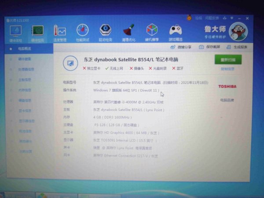The width and height of the screenshot is (264, 198).
Task: Click the P3-128 128 GB disk value
Action: click(117, 125)
